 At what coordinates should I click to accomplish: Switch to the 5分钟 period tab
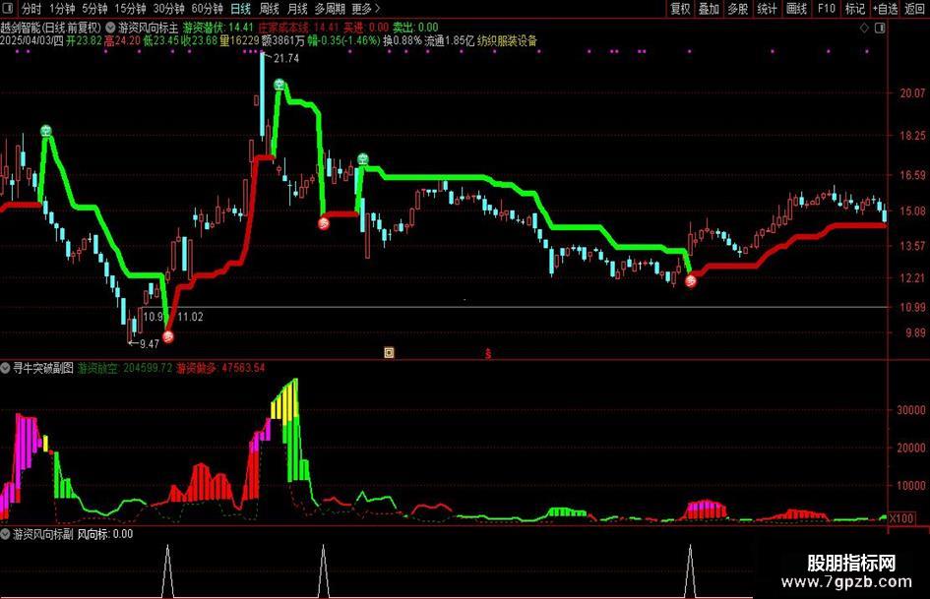94,8
